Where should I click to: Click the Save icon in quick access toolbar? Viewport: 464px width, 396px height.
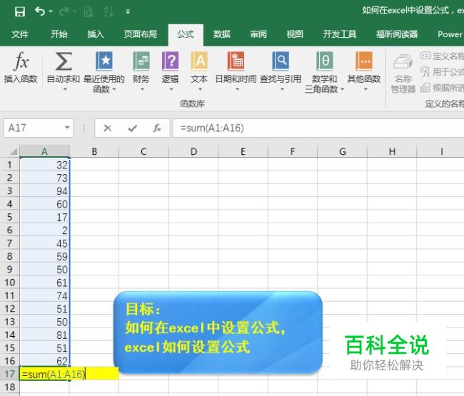[x=20, y=12]
